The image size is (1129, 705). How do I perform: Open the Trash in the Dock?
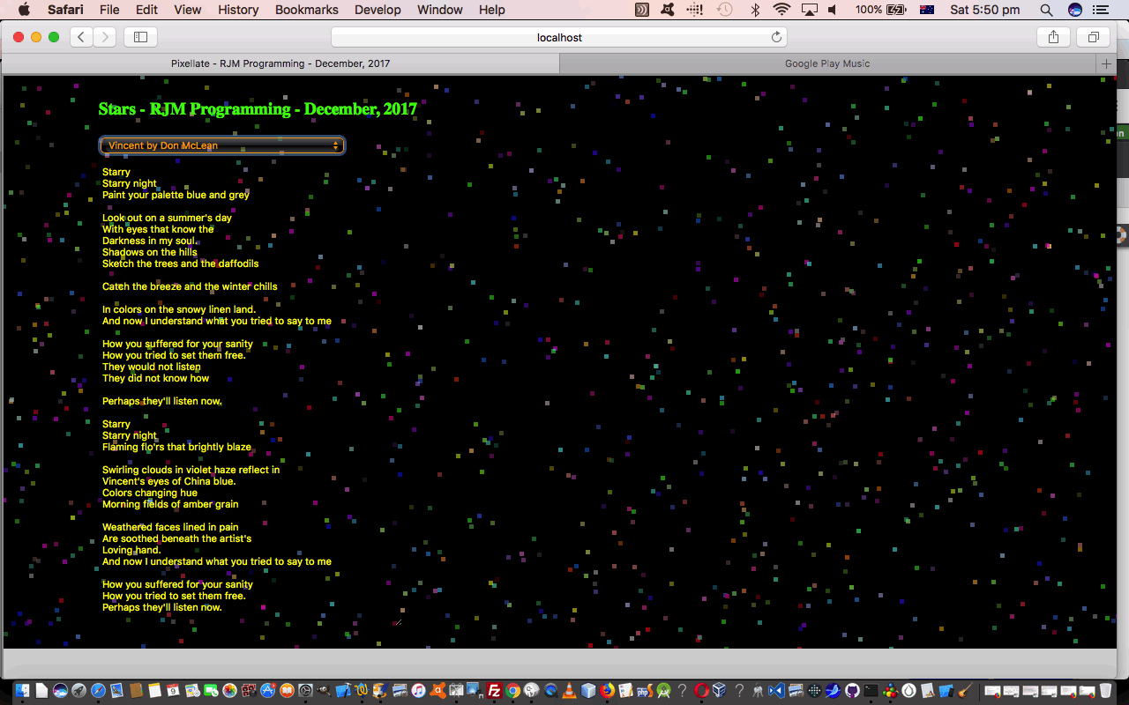(1105, 690)
